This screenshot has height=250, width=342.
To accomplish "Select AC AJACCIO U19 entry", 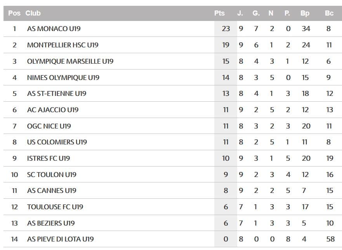I will [x=53, y=110].
